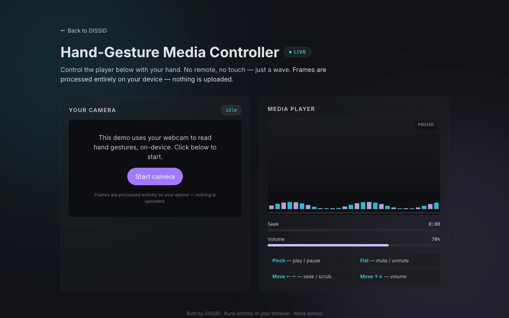Open the 'More demos' footer link
This screenshot has height=318, width=509.
tap(308, 314)
